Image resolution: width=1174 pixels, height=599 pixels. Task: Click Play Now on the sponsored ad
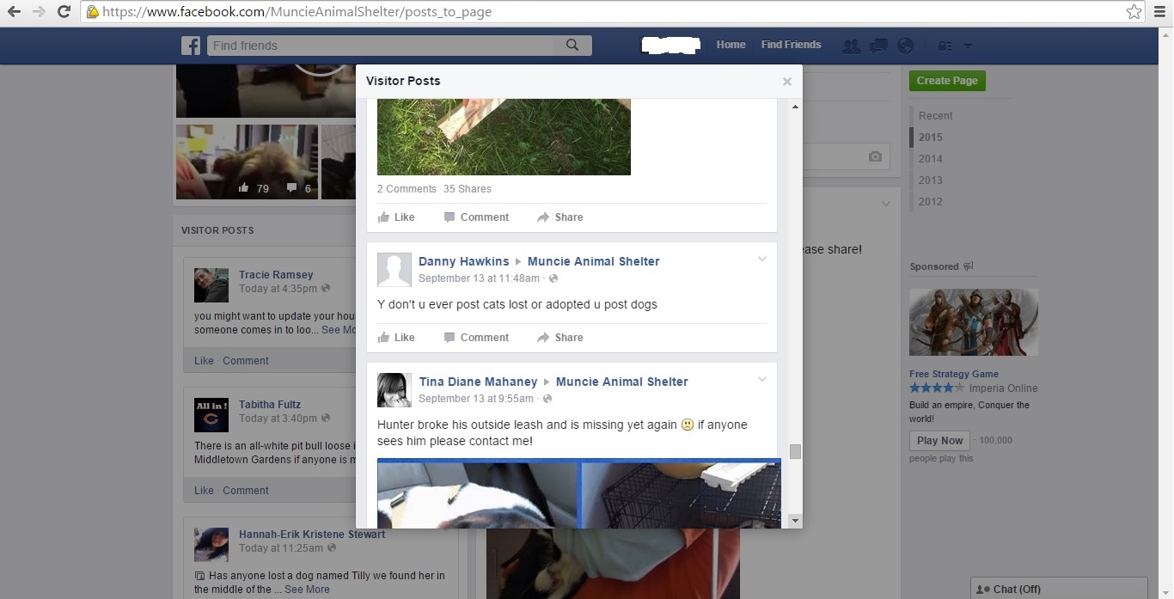click(x=939, y=441)
